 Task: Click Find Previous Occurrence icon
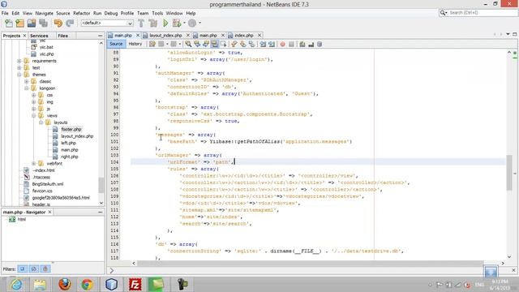click(197, 44)
